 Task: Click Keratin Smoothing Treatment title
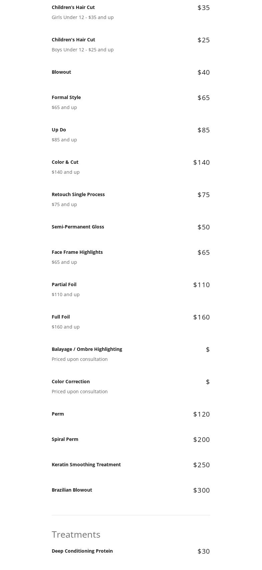point(86,465)
